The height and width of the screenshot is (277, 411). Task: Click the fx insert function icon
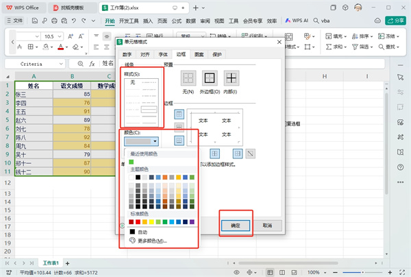point(91,63)
